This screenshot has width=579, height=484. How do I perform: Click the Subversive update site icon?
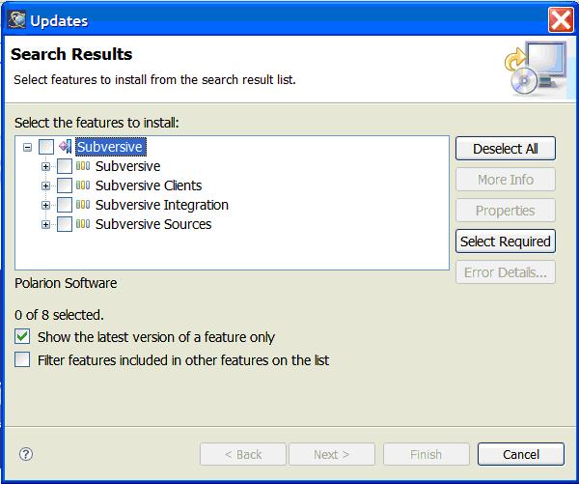click(x=66, y=147)
